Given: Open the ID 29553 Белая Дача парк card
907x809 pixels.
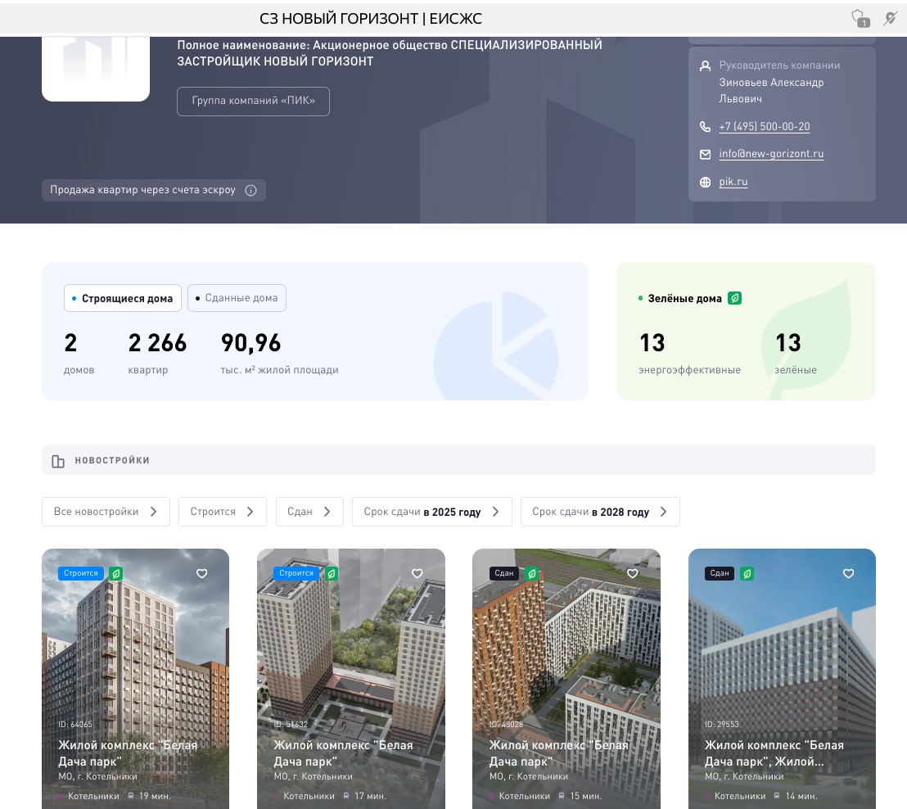Looking at the screenshot, I should (782, 678).
